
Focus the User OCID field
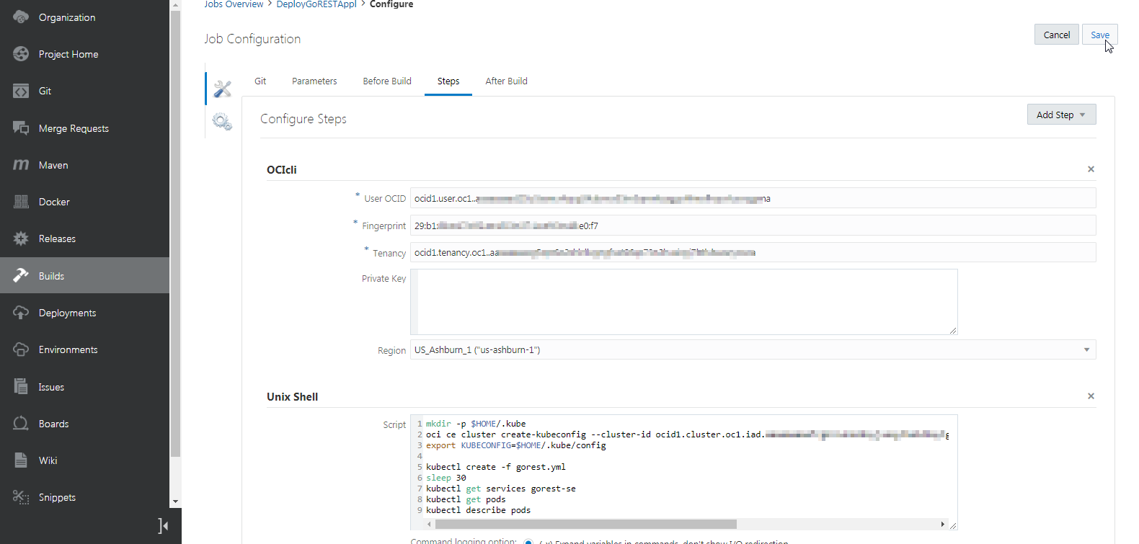753,198
